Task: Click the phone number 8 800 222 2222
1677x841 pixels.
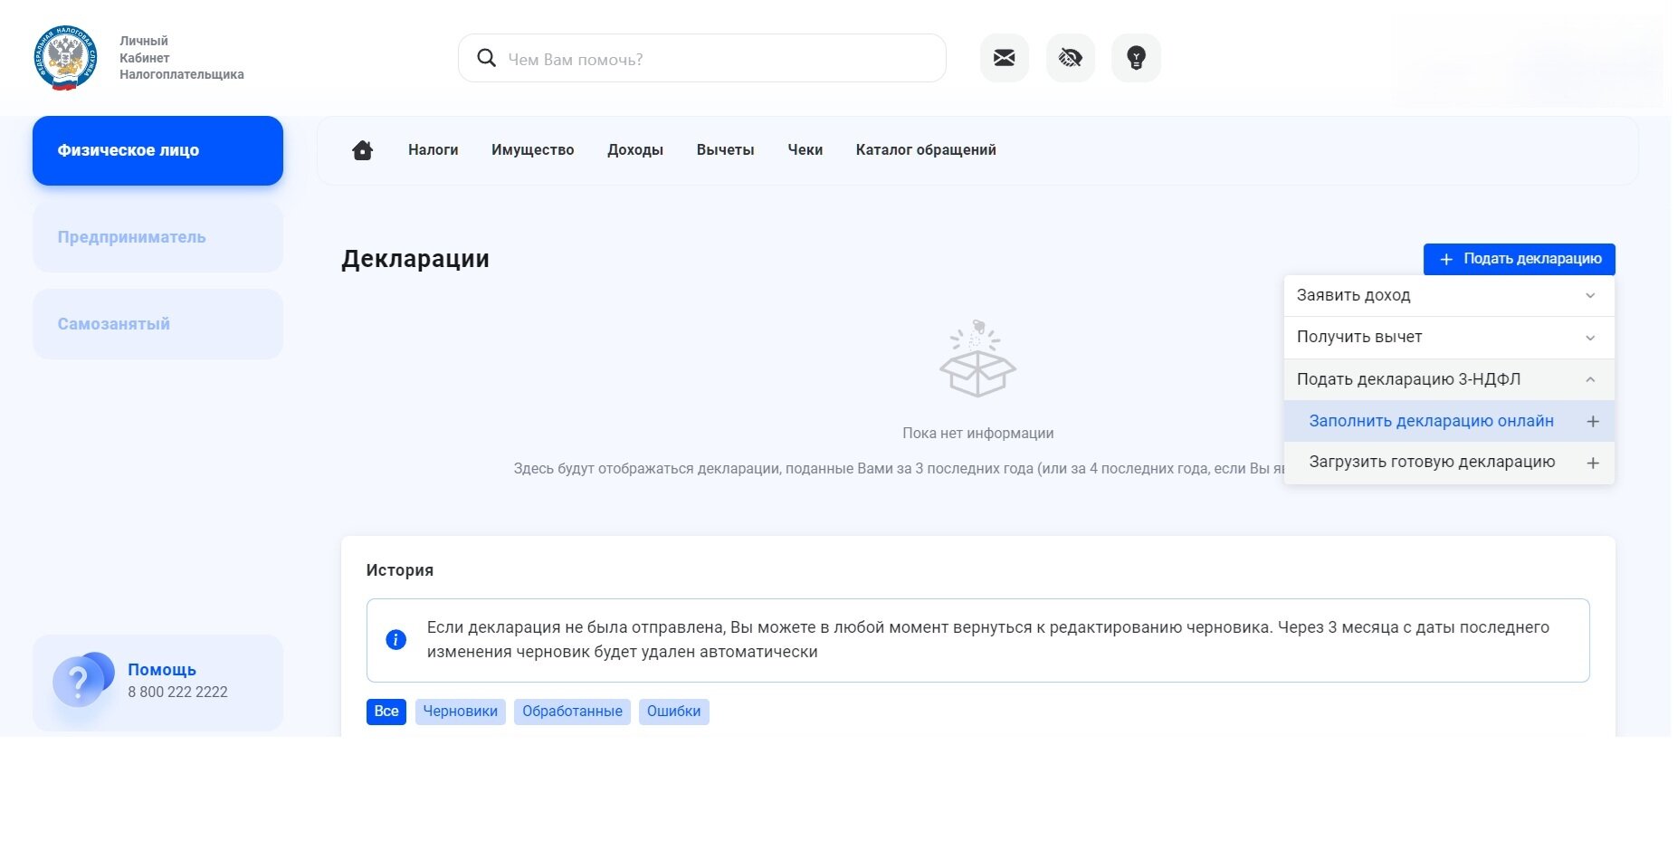Action: [177, 693]
